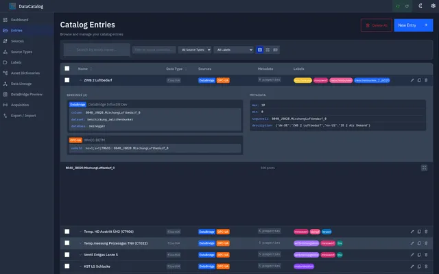Expand the Temp. HD Austritt ÜH2 row
439x274 pixels.
coord(80,232)
